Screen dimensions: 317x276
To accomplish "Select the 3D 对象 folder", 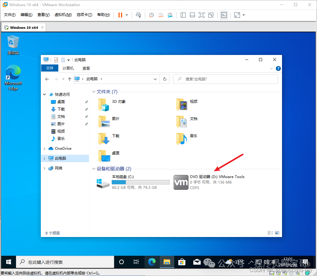I will tap(112, 105).
